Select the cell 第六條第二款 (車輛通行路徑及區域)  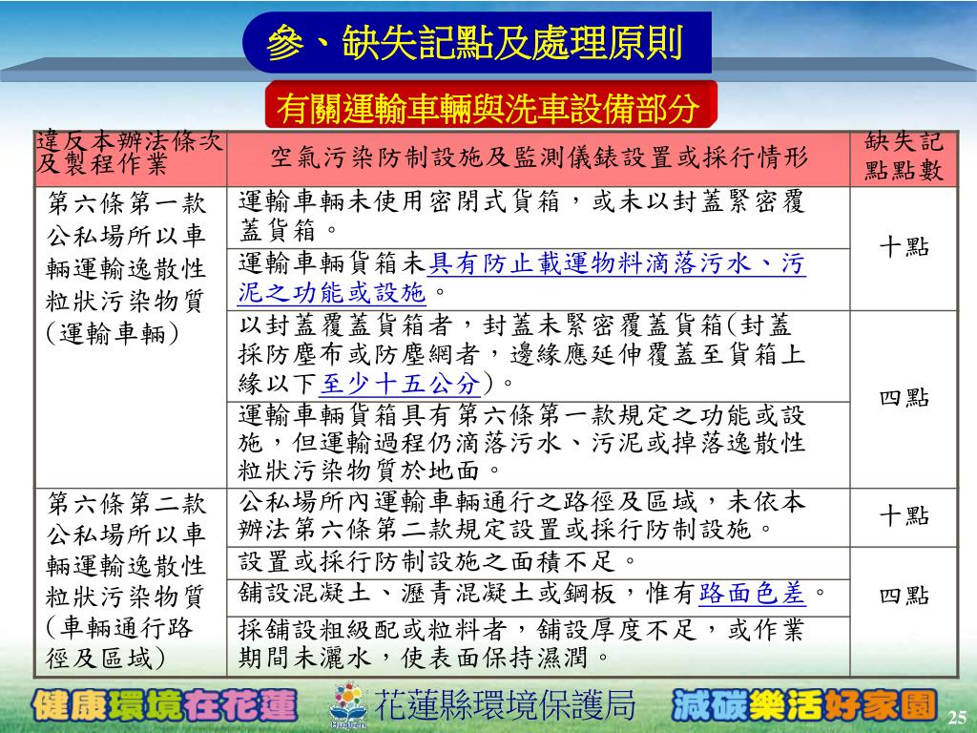point(130,582)
